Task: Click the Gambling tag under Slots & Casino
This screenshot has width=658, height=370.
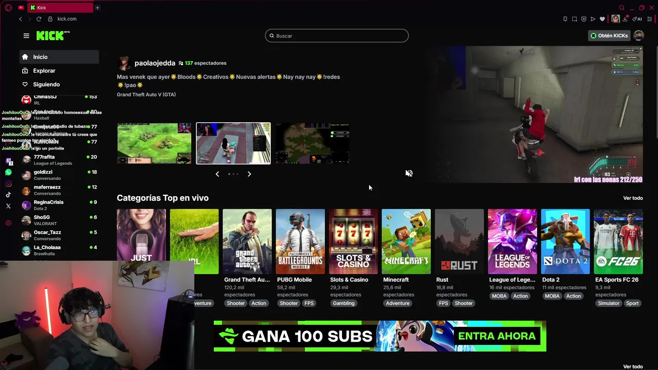Action: 343,303
